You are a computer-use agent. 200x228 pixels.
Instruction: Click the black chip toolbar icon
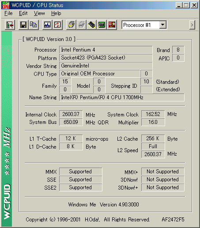click(91, 25)
